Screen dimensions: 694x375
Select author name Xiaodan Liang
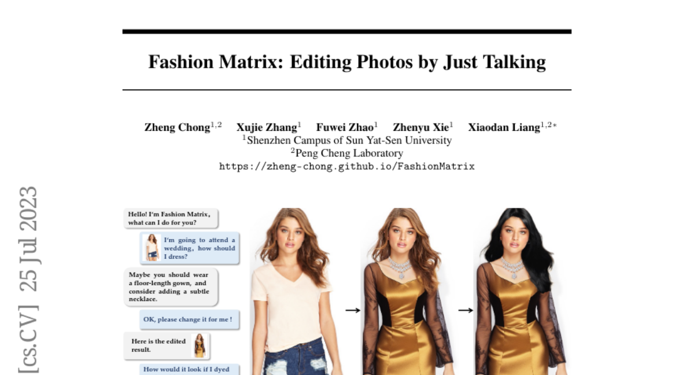click(504, 128)
